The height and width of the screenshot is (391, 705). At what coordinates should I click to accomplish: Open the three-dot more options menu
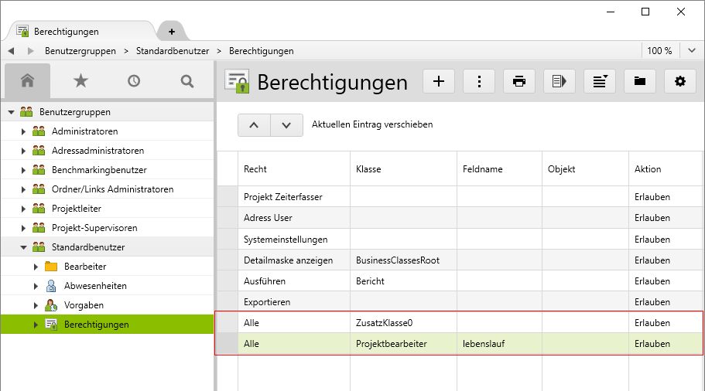click(479, 81)
